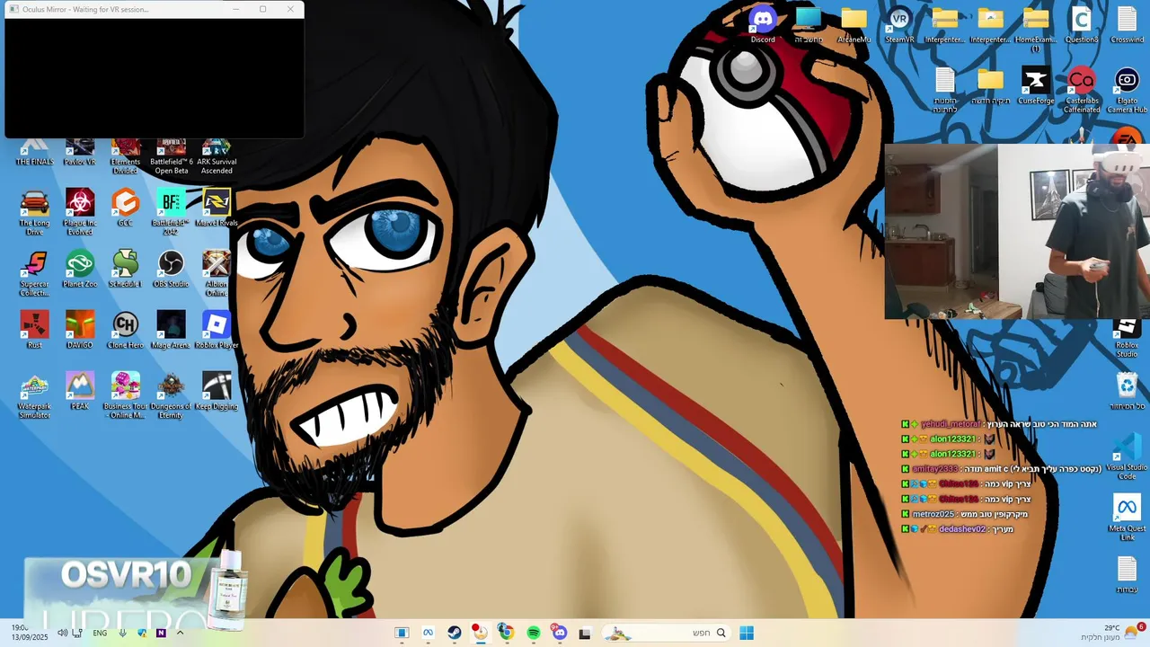The width and height of the screenshot is (1150, 647).
Task: Open the Schedule I shortcut
Action: click(x=125, y=269)
